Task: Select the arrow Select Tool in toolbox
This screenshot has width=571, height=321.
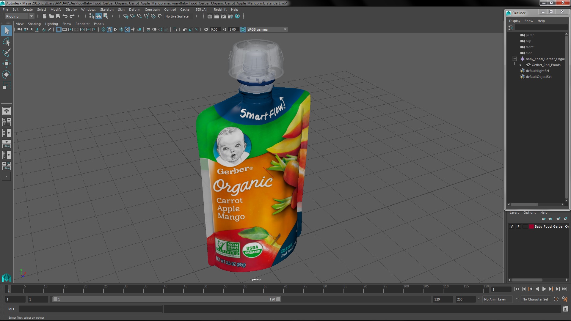Action: click(x=7, y=31)
